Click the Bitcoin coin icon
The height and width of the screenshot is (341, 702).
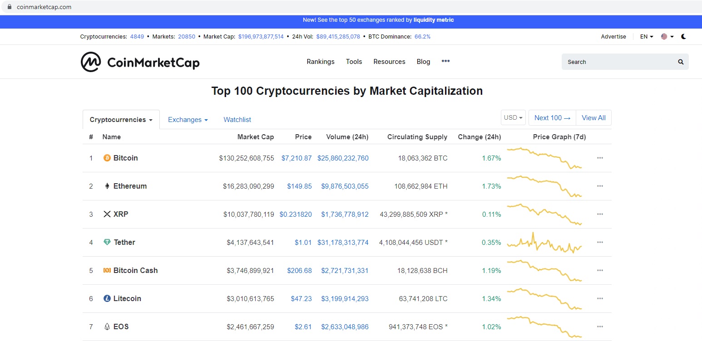coord(107,158)
